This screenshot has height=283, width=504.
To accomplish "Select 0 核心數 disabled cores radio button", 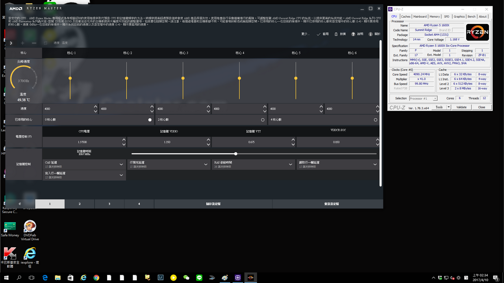I will click(150, 120).
